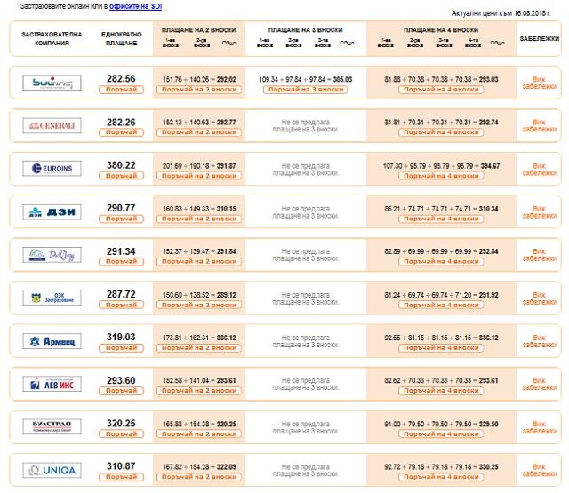
Task: Order single payment of 282.26 Generali
Action: click(x=121, y=132)
